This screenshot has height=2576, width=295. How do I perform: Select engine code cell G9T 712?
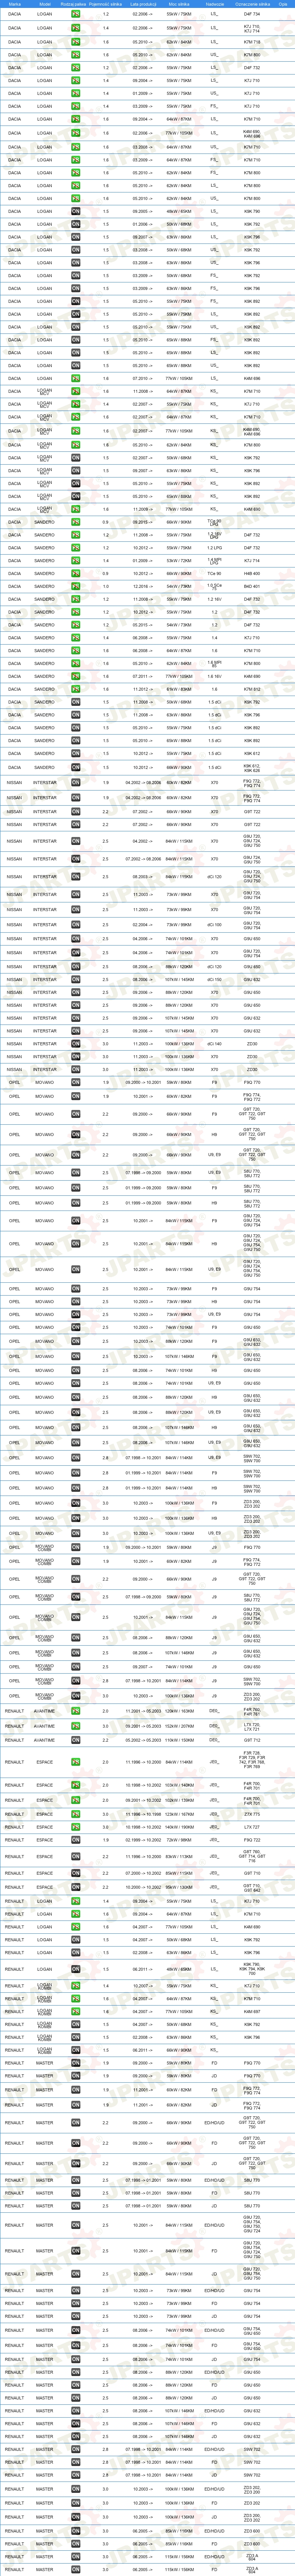click(252, 1740)
